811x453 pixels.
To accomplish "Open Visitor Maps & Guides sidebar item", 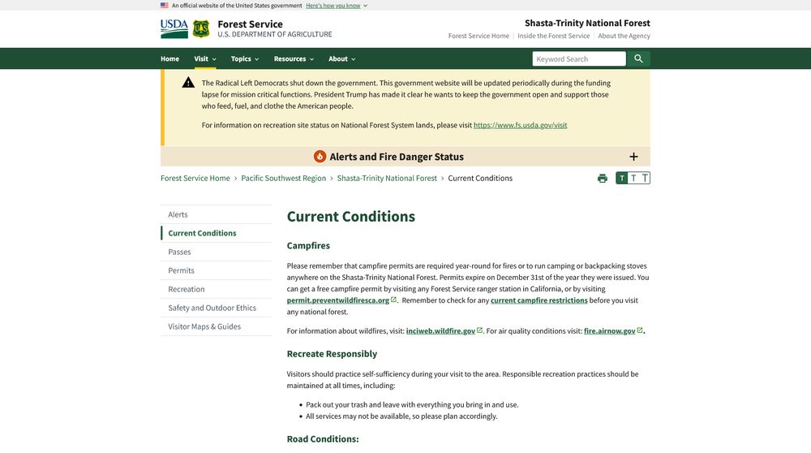I will coord(217,326).
